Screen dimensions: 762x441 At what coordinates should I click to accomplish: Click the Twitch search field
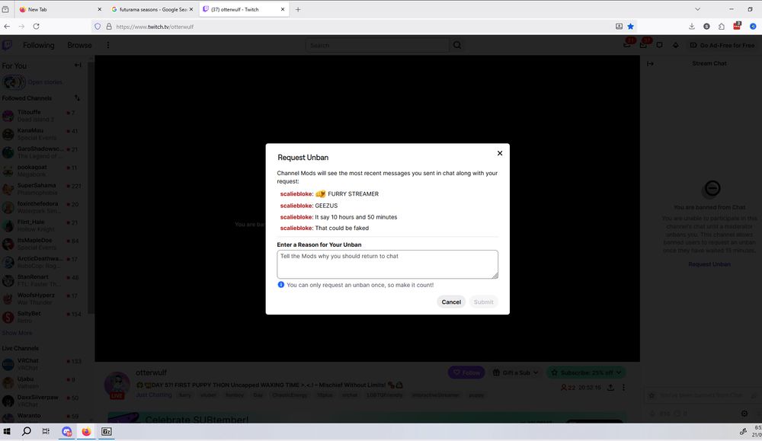(x=377, y=45)
